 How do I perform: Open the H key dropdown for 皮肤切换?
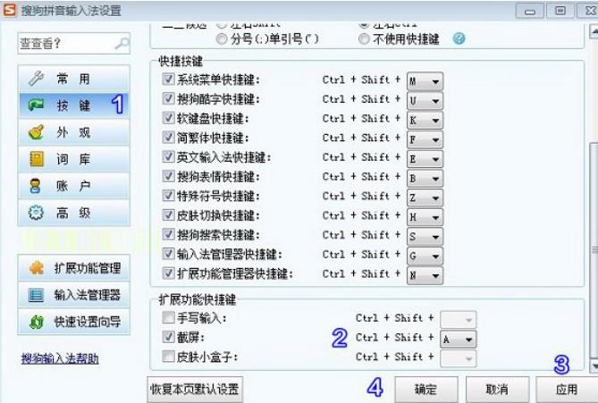425,217
